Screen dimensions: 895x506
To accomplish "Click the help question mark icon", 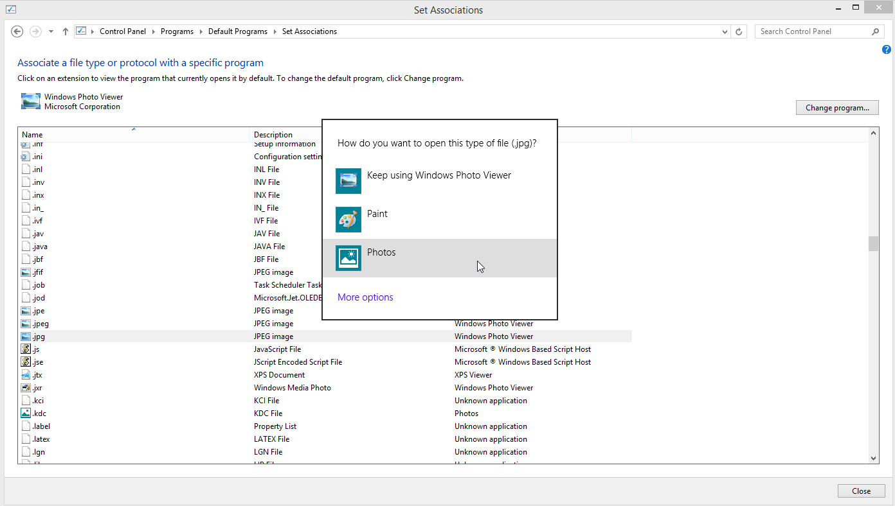I will click(x=887, y=49).
